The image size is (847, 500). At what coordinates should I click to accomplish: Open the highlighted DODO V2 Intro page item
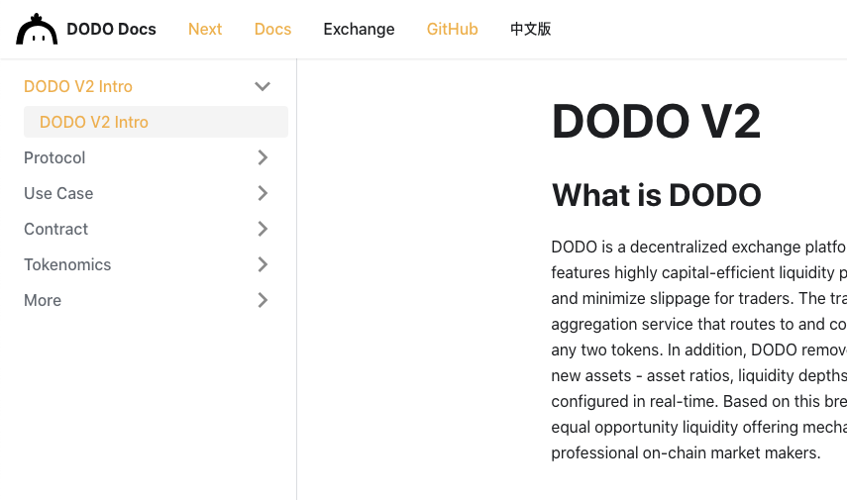[156, 122]
